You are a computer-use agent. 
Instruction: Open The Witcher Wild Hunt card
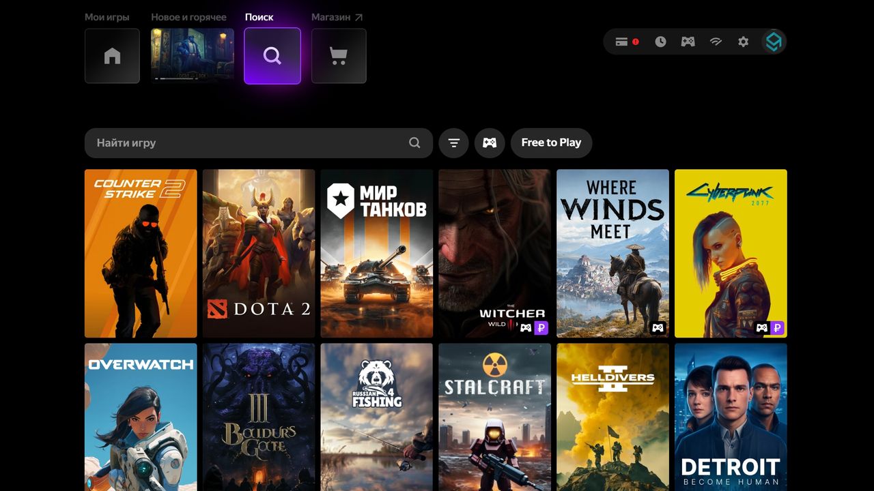point(494,254)
